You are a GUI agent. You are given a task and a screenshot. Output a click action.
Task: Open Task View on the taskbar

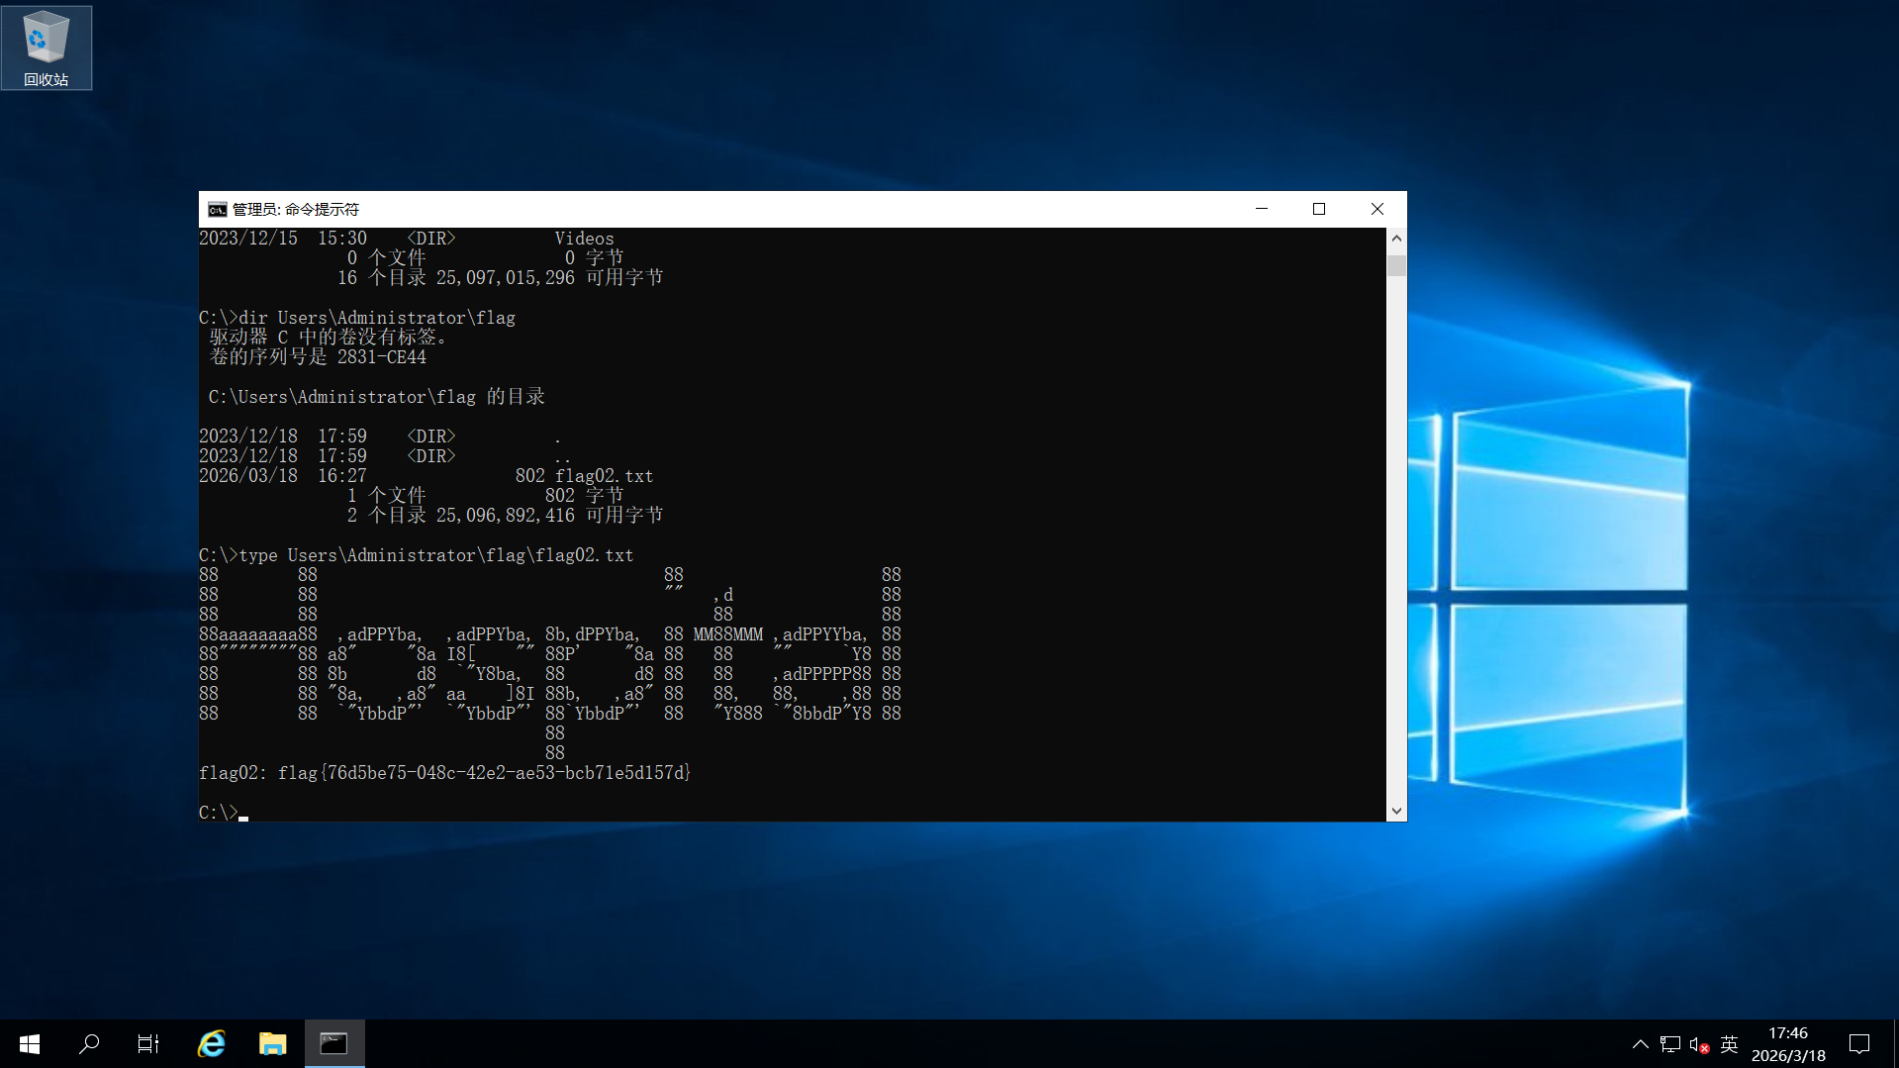(x=148, y=1043)
